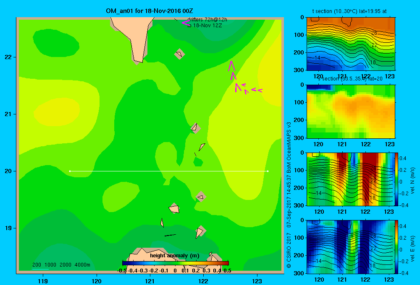Click contour label '14' in the temperature section
The image size is (420, 285).
click(x=318, y=57)
